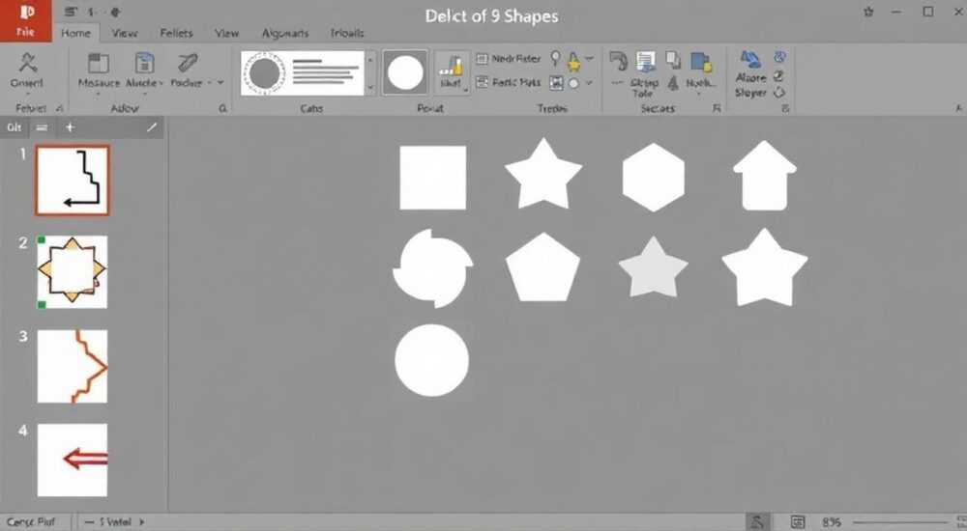Select the large white star in second row
The width and height of the screenshot is (967, 531).
tap(765, 268)
